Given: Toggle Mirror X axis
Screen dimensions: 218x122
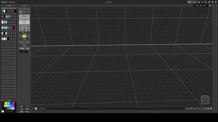Looking at the screenshot, I should click(x=21, y=36).
